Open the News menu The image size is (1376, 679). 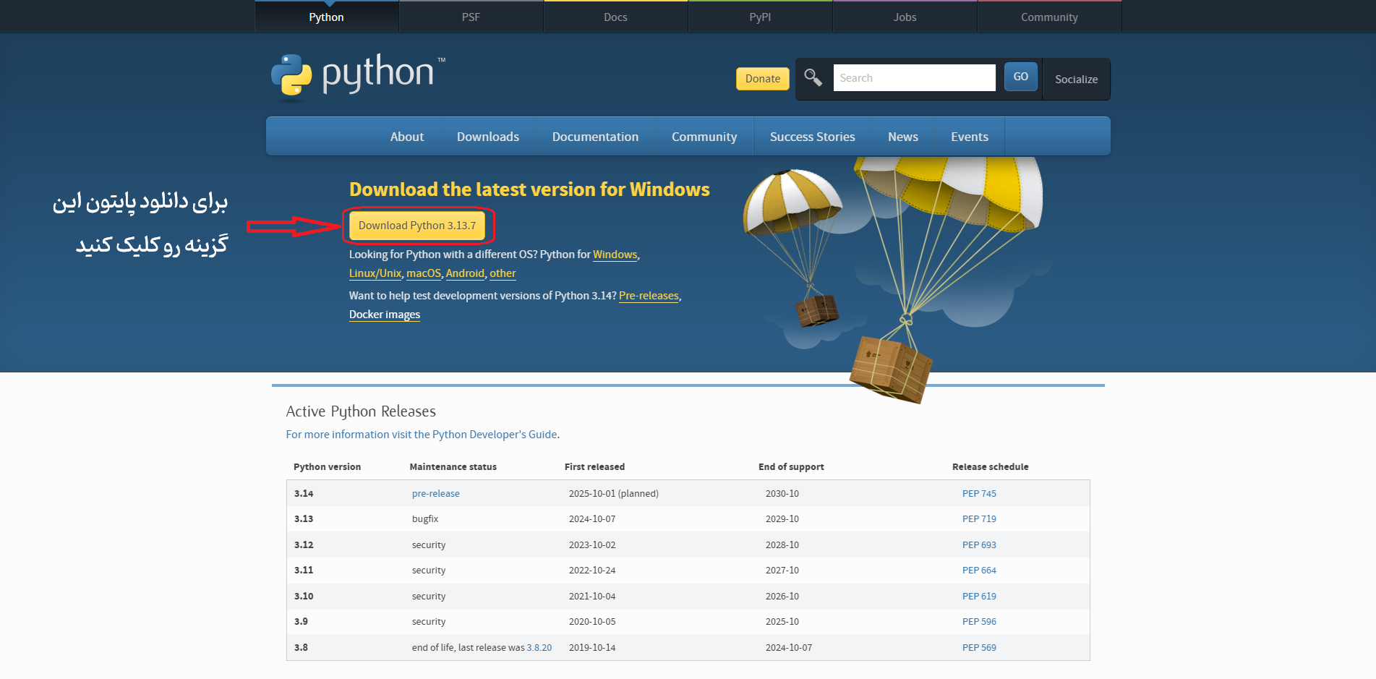(x=903, y=137)
